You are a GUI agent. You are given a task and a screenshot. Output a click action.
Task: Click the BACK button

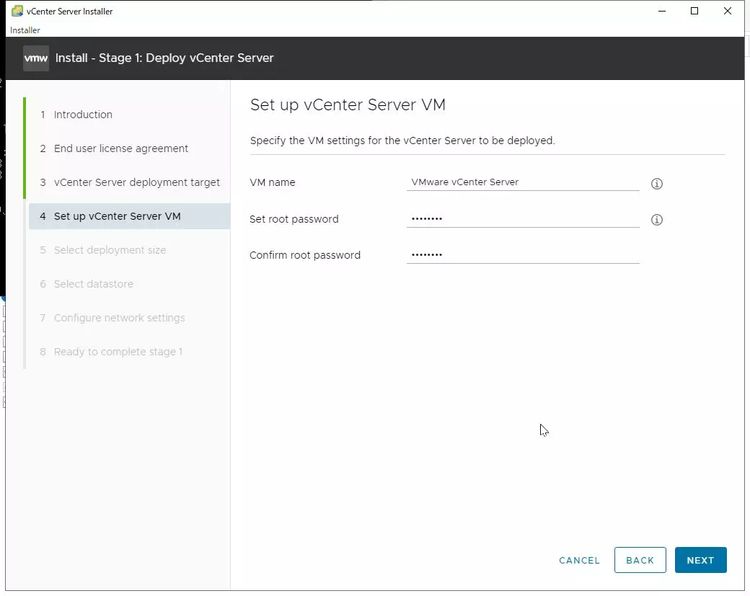point(640,560)
